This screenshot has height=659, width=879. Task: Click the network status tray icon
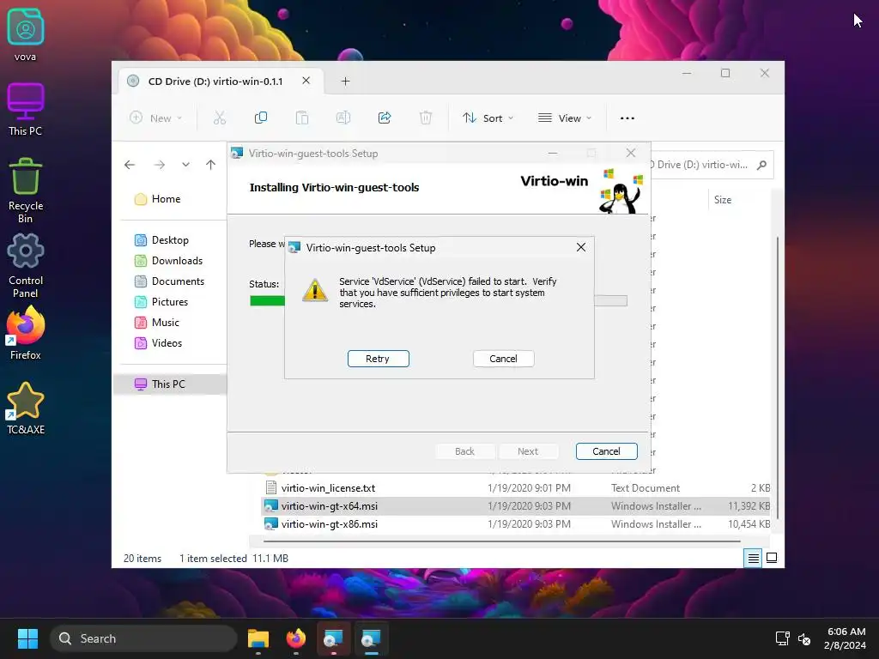point(783,638)
